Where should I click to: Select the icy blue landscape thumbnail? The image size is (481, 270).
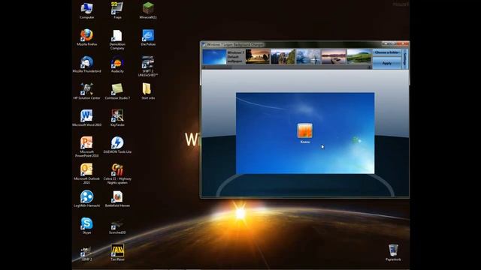[x=308, y=57]
